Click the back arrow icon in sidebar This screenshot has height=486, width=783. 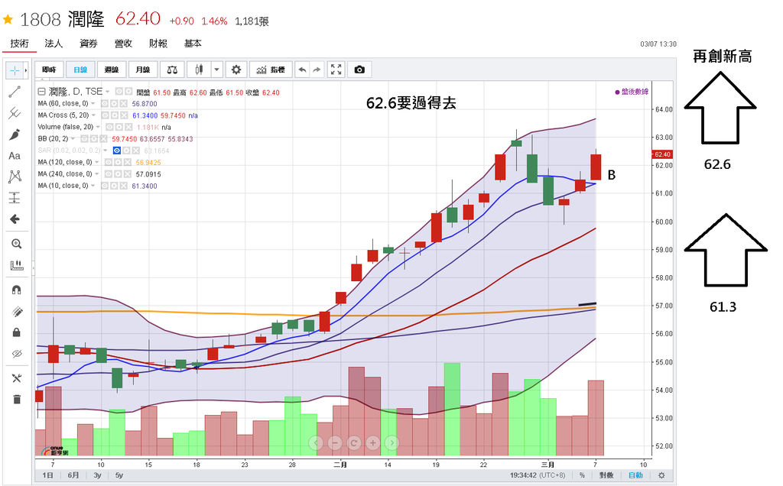[x=15, y=219]
